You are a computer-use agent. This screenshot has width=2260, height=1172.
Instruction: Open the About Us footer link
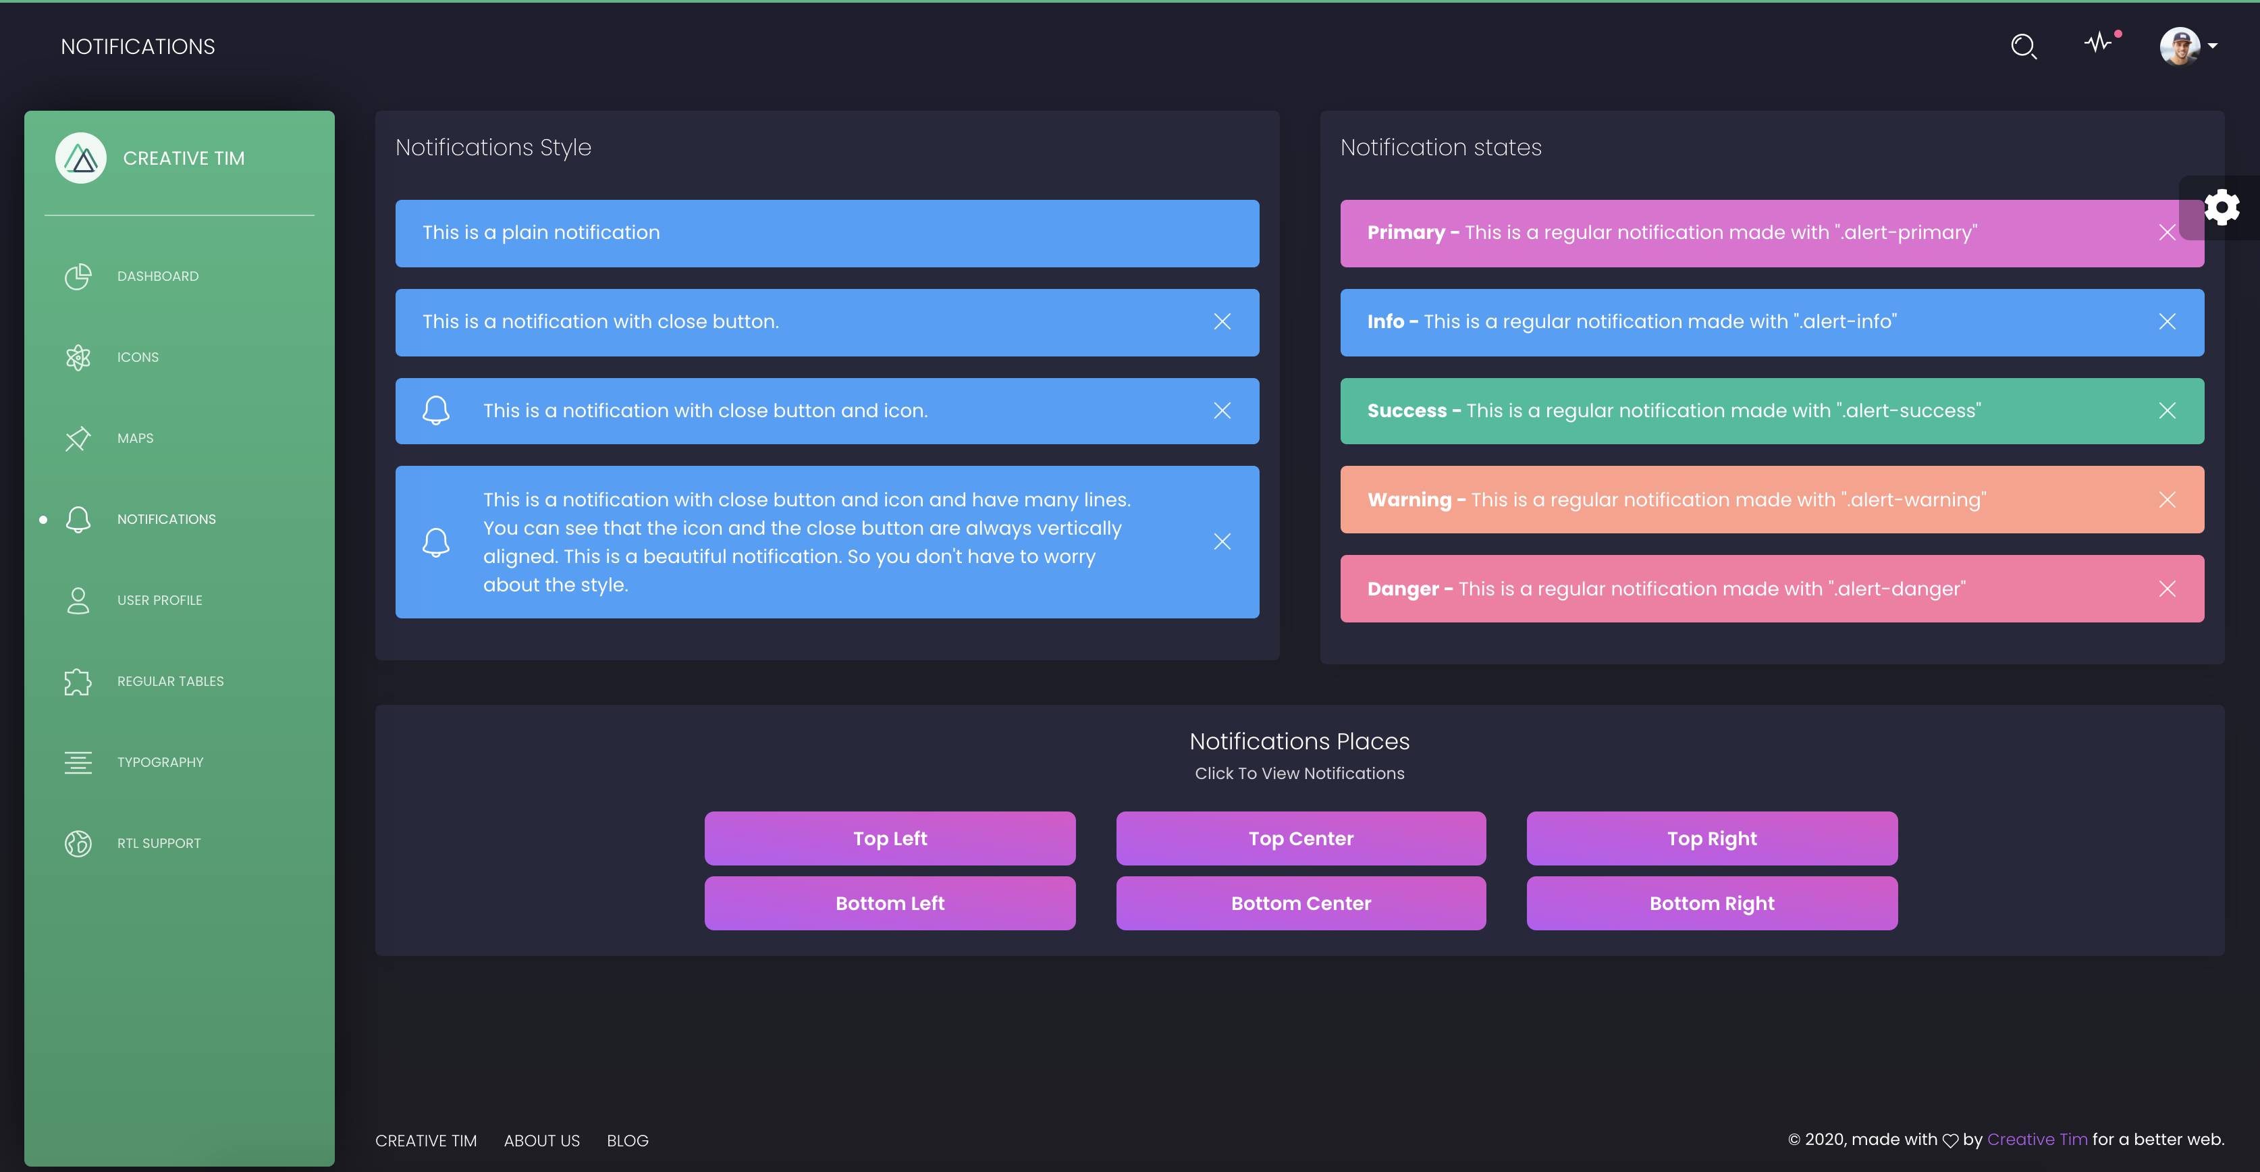pos(541,1140)
